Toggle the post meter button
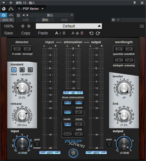Screen dimensions: 146x161 [x=37, y=144]
